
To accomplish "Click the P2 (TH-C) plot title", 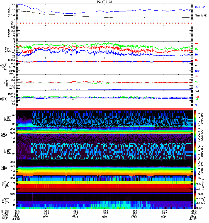I will pos(104,2).
